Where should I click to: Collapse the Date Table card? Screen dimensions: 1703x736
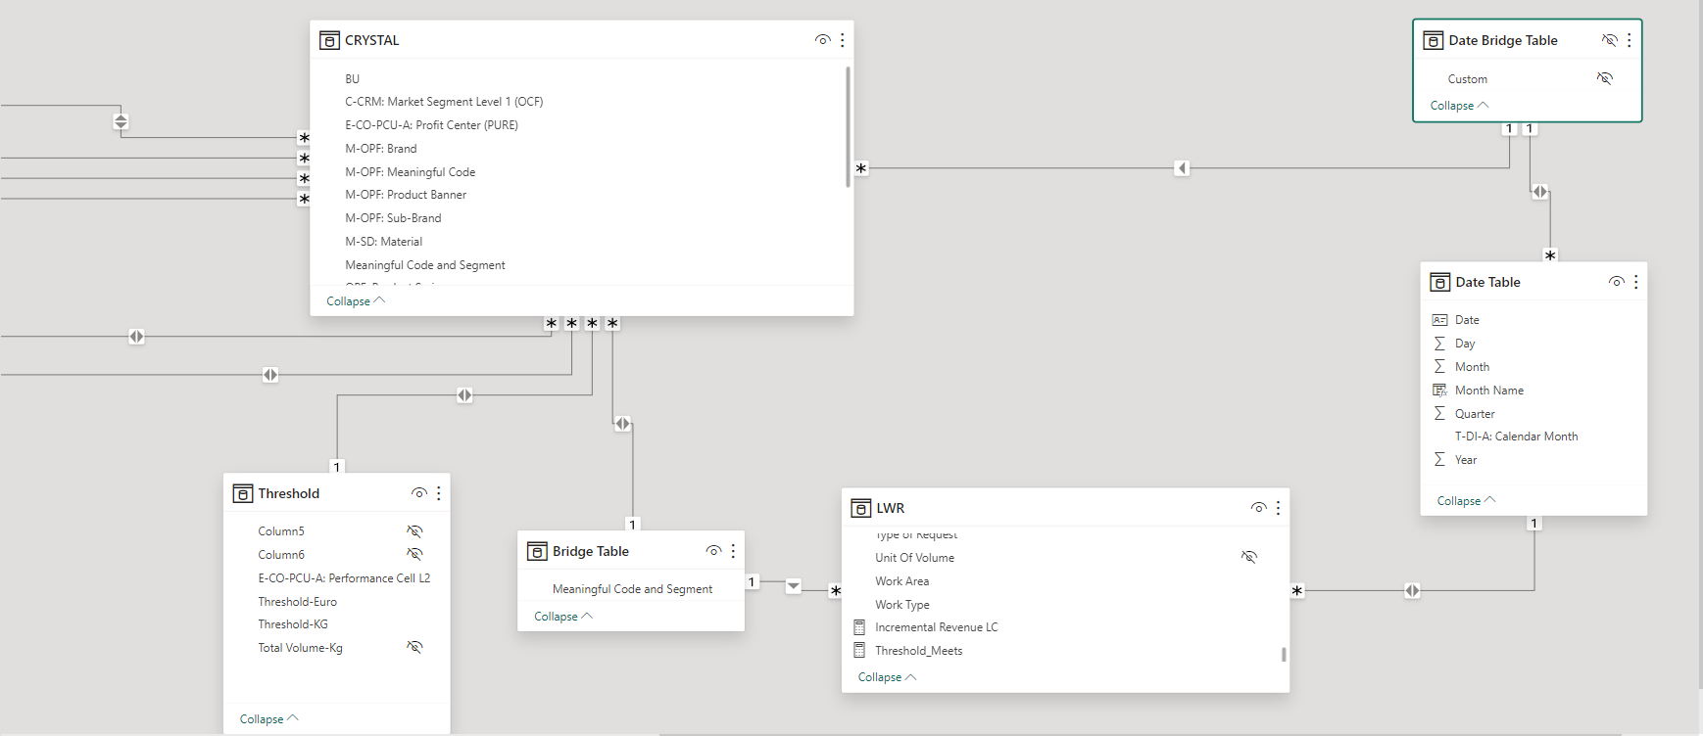click(x=1467, y=501)
